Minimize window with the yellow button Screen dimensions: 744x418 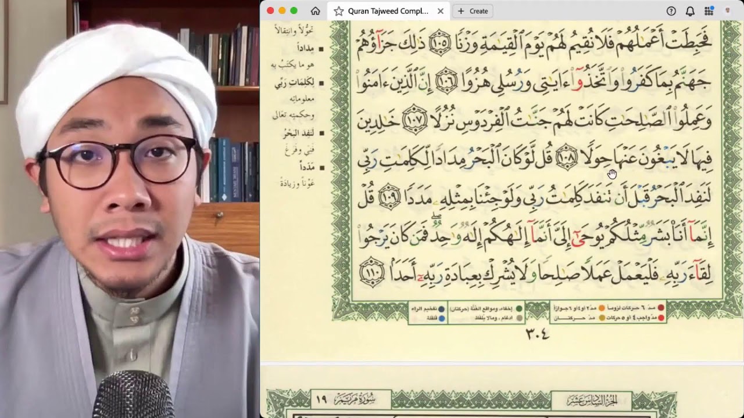(282, 10)
